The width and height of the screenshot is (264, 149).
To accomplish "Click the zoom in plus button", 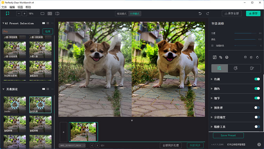I will click(24, 13).
